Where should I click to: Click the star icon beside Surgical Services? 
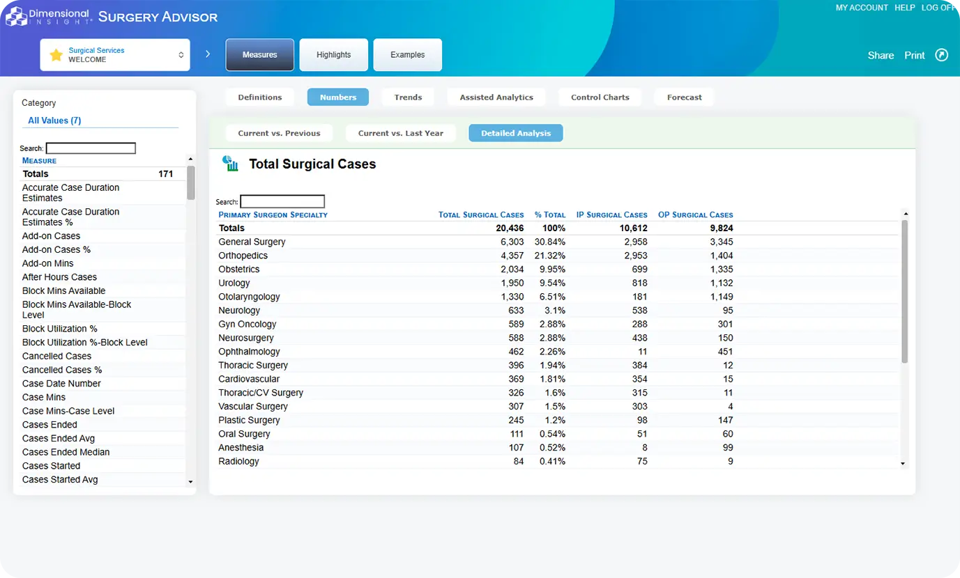pyautogui.click(x=56, y=55)
